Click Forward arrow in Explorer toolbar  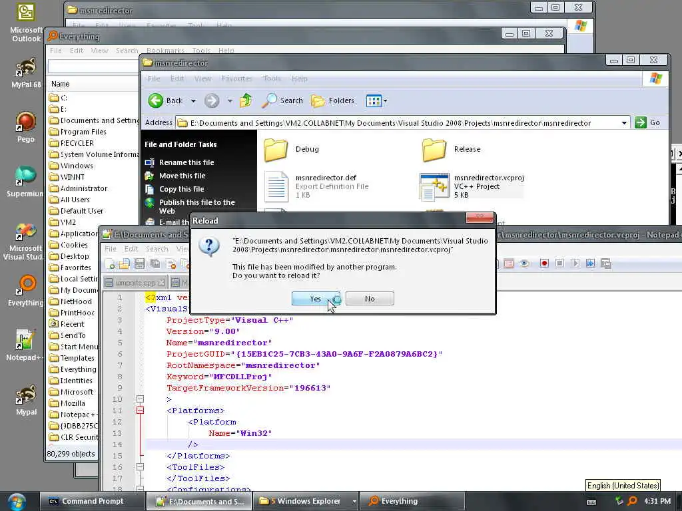click(212, 101)
